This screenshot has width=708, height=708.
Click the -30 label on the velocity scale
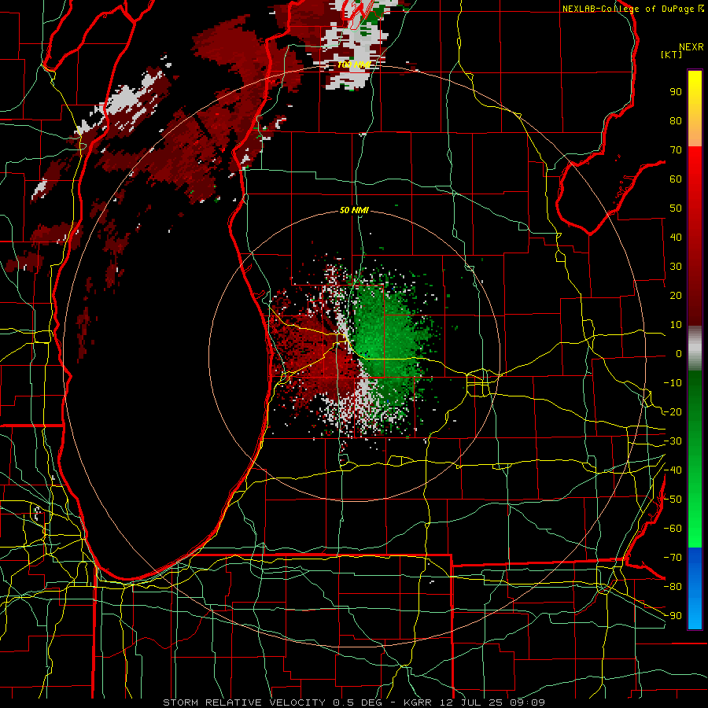coord(673,441)
